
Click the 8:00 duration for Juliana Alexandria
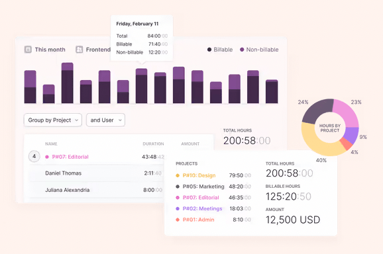(152, 190)
